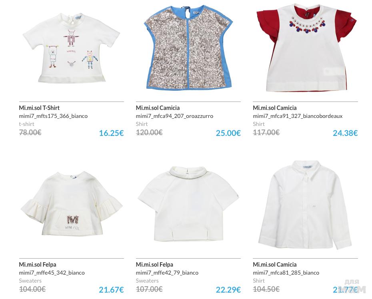Click the Mi.mi.sol T-Shirt title
The width and height of the screenshot is (372, 299).
(39, 108)
